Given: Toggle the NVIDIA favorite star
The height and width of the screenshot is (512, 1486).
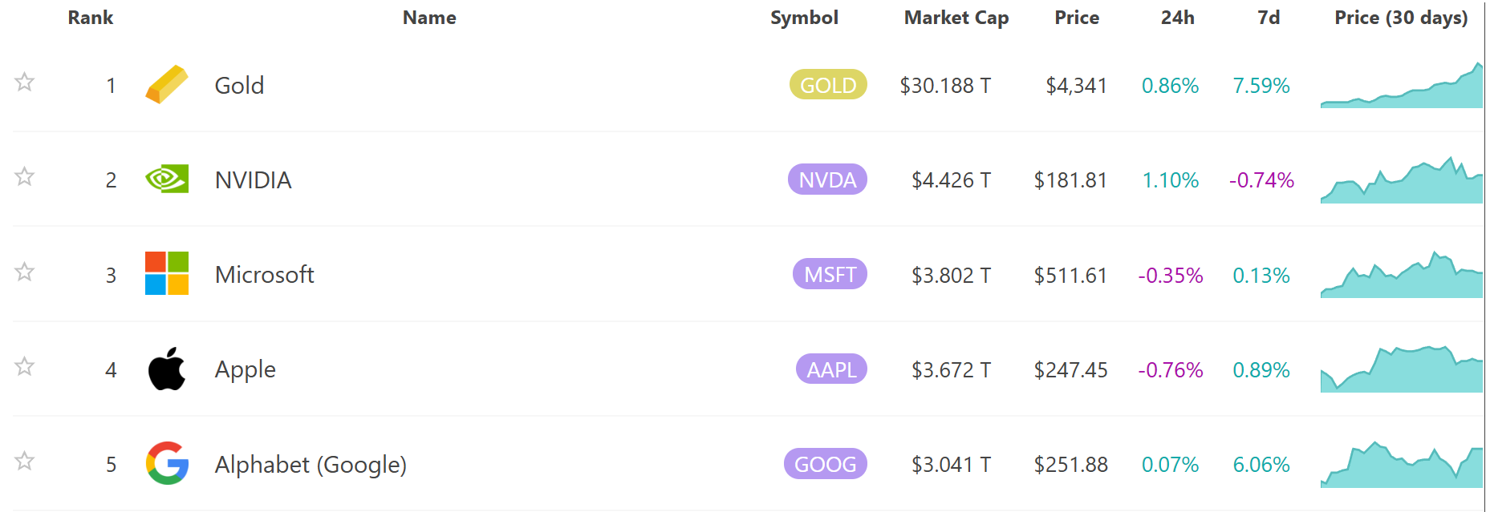Looking at the screenshot, I should (x=25, y=176).
